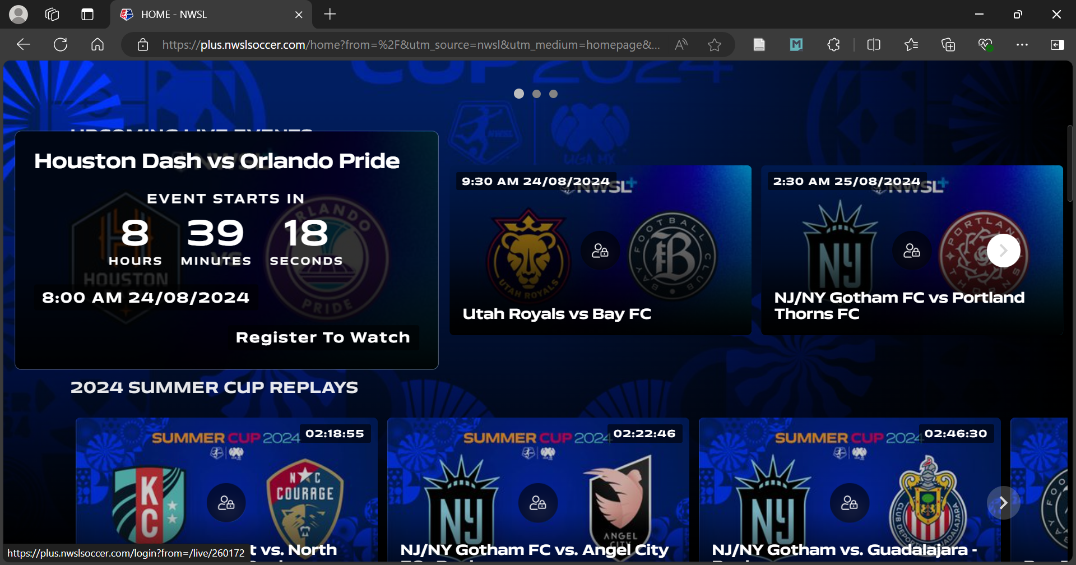Click lock icon on Gotham vs Guadalajara replay
This screenshot has height=565, width=1076.
point(850,503)
